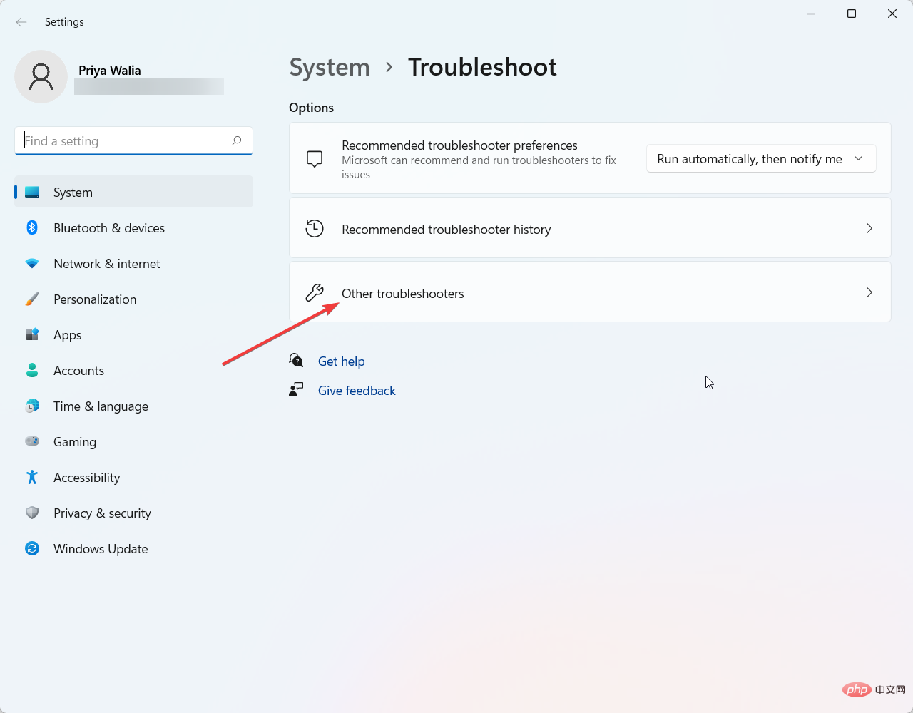
Task: Open Other troubleshooters row
Action: point(590,292)
